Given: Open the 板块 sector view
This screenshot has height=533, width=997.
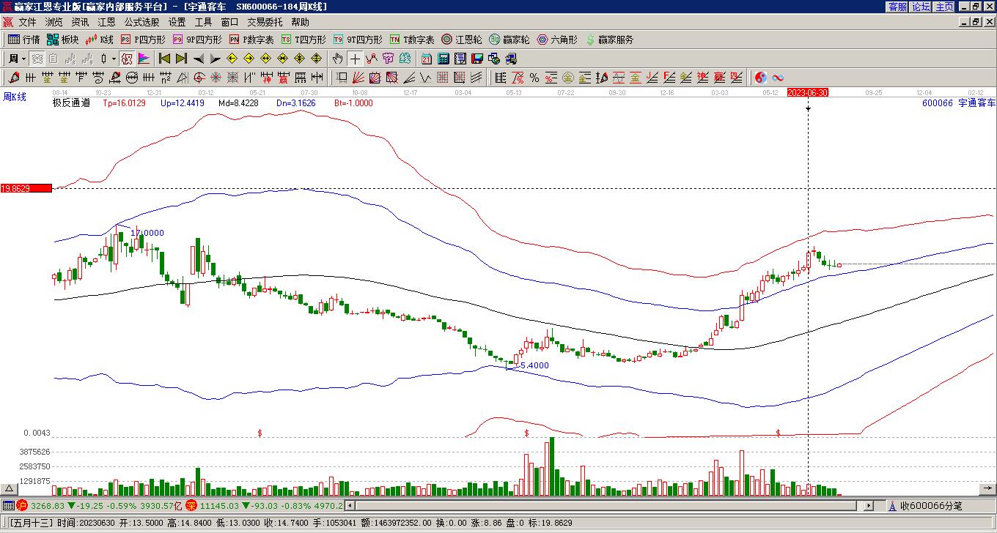Looking at the screenshot, I should pyautogui.click(x=62, y=40).
